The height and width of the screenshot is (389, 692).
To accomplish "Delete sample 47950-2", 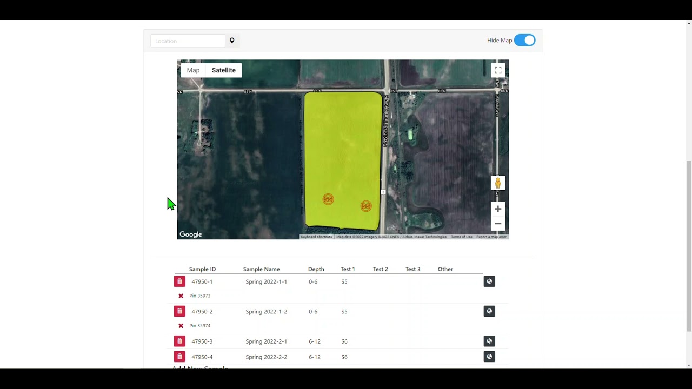I will pos(179,311).
